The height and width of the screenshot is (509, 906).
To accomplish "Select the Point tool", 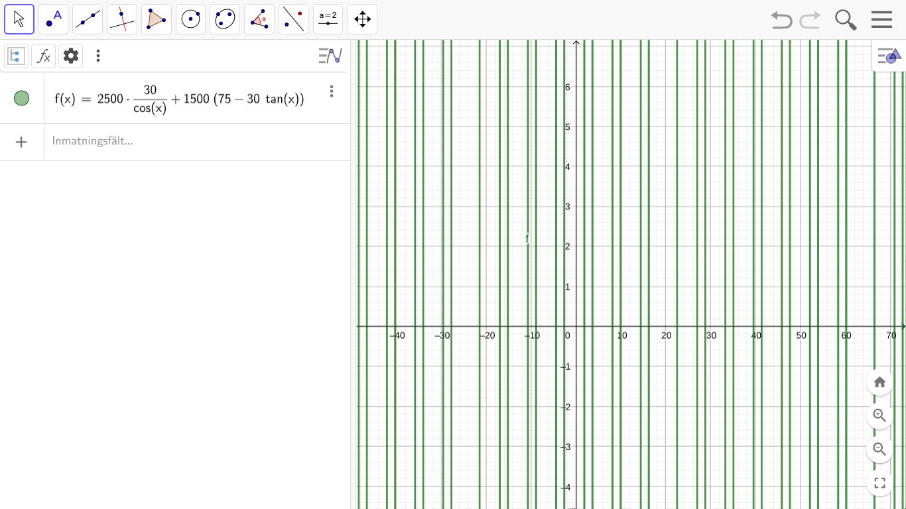I will click(54, 19).
